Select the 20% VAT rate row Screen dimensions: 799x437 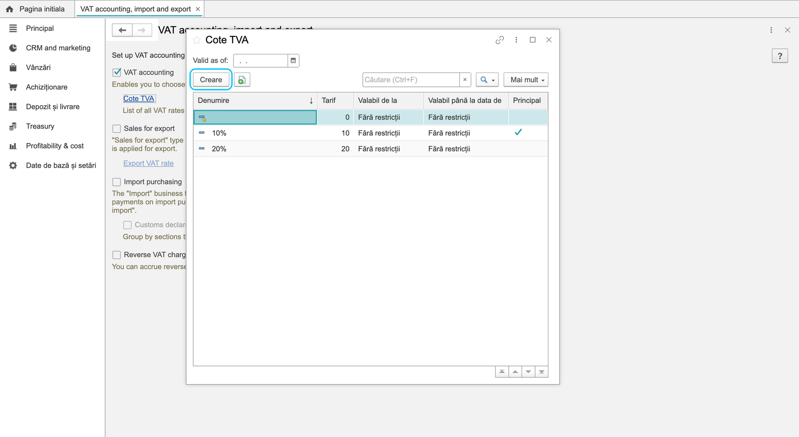[370, 149]
